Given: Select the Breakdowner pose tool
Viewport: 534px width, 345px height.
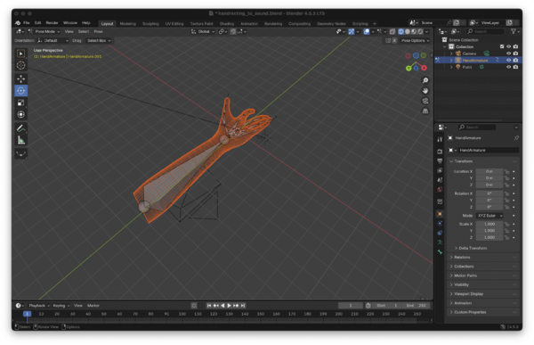Looking at the screenshot, I should 21,154.
